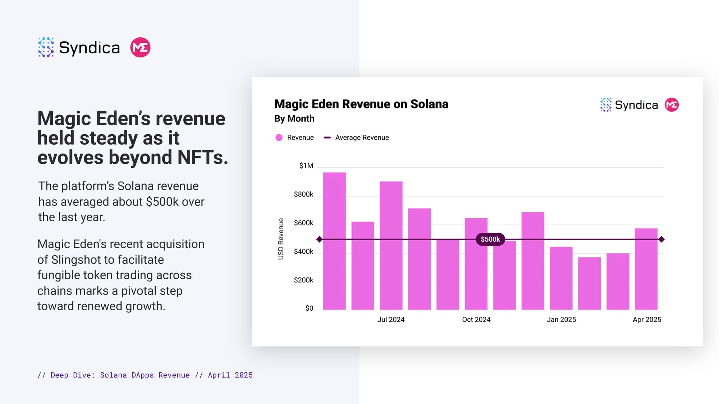The width and height of the screenshot is (719, 404).
Task: Toggle the Revenue series legend label
Action: (x=300, y=138)
